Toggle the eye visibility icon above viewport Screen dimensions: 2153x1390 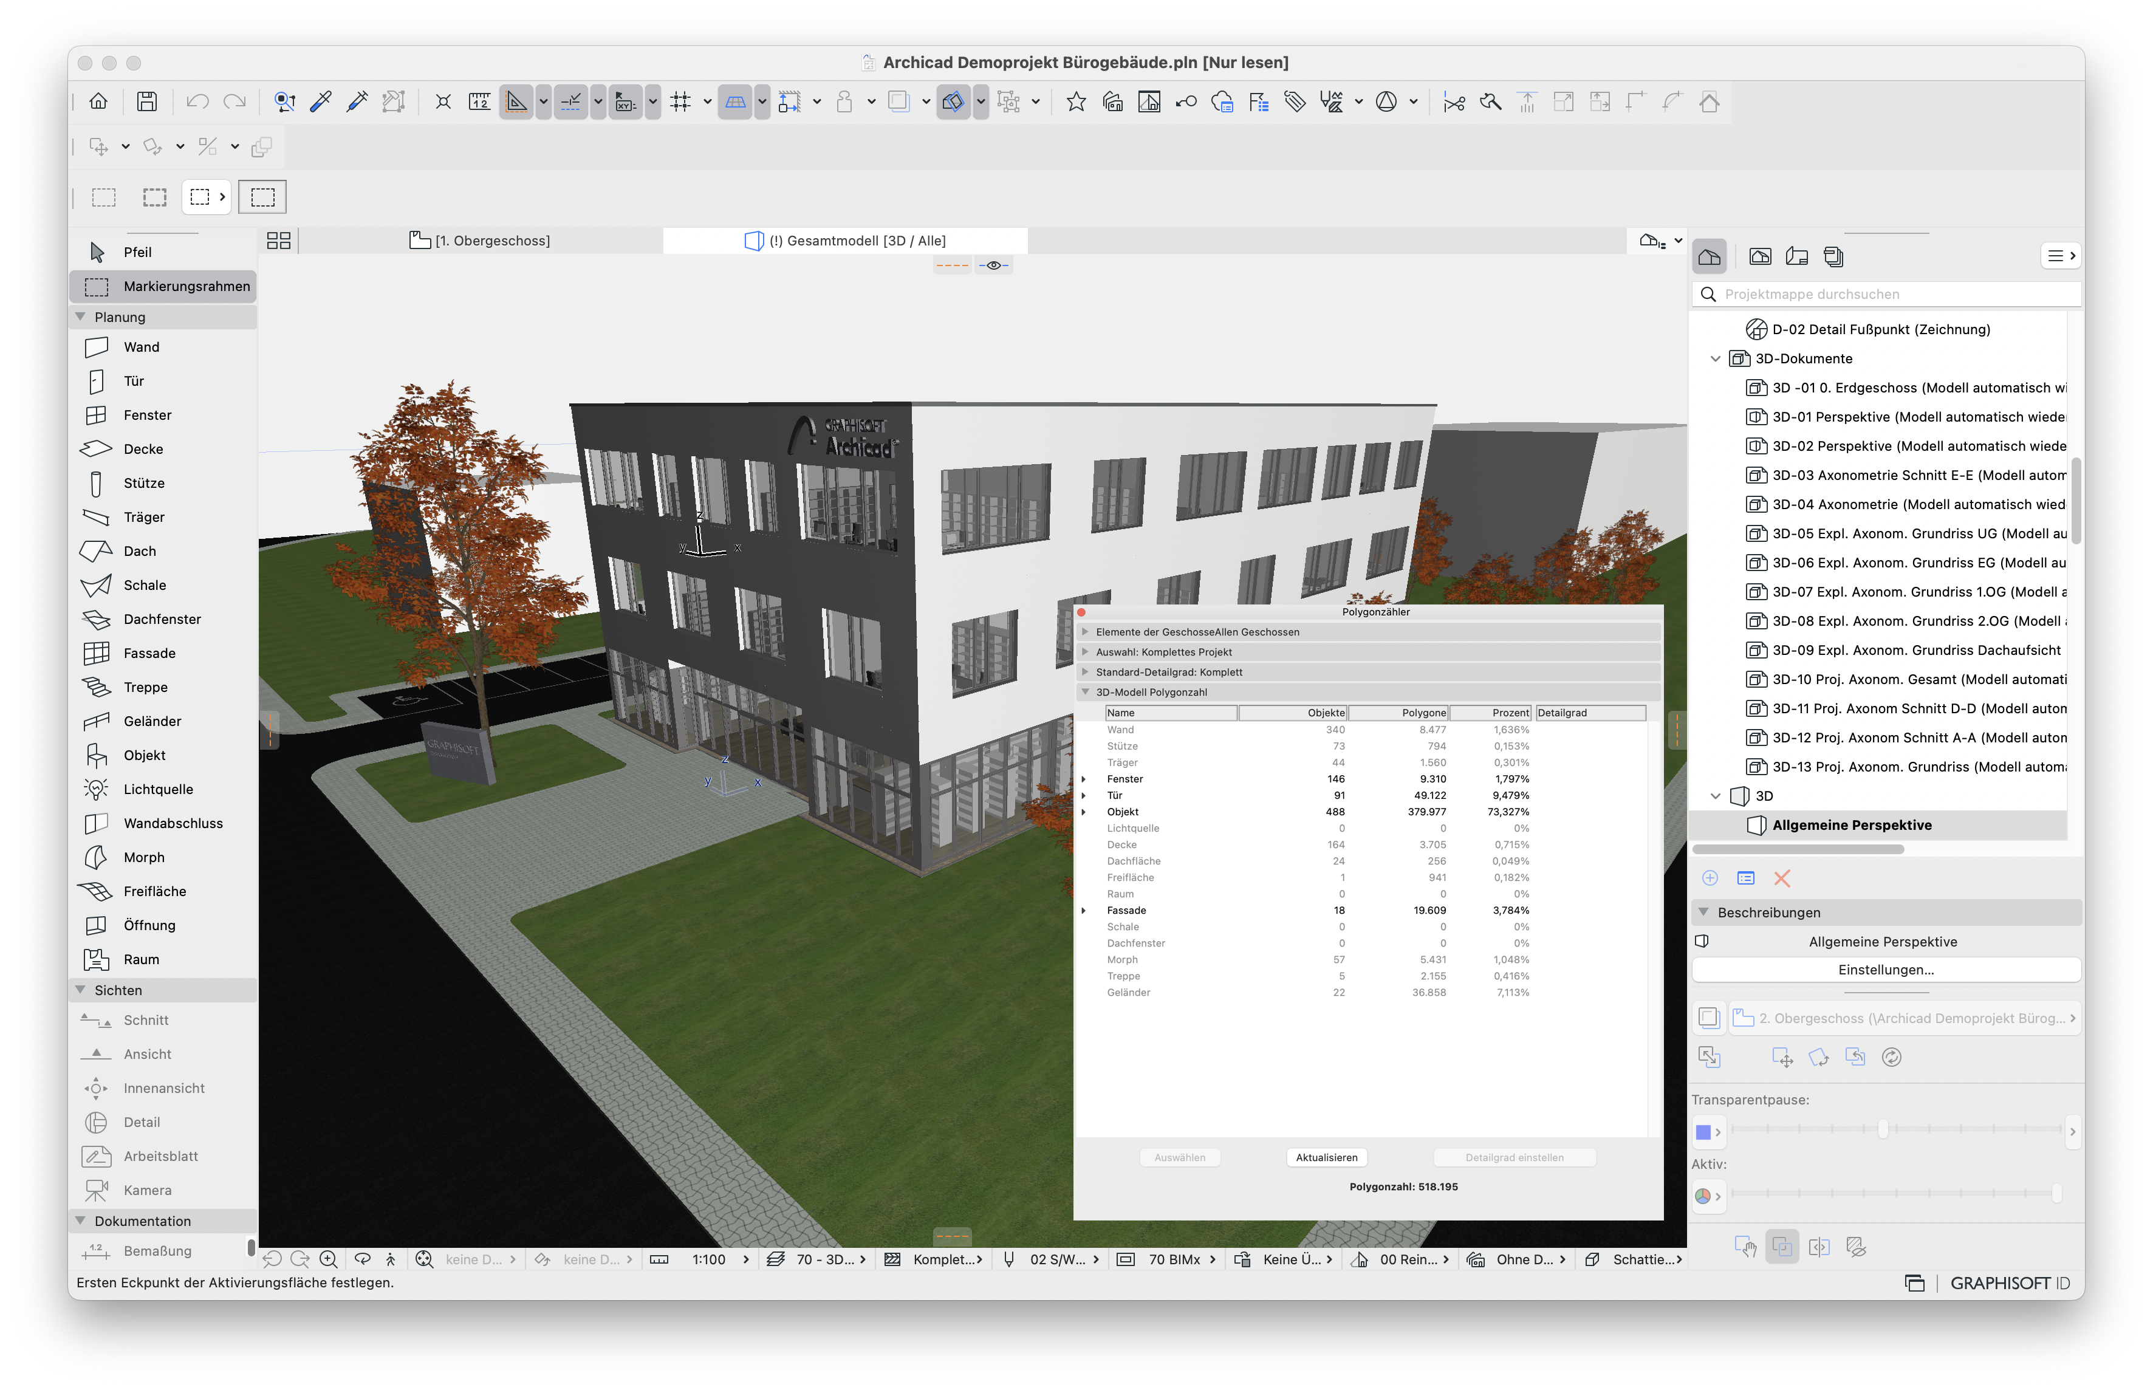coord(993,265)
